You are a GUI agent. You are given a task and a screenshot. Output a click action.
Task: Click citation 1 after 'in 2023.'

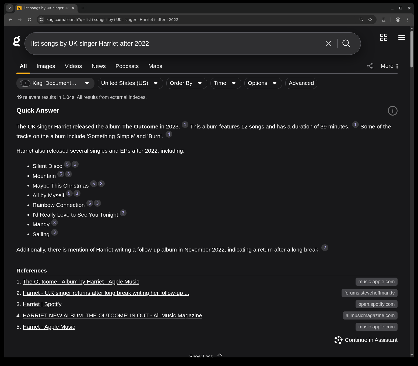click(x=185, y=125)
